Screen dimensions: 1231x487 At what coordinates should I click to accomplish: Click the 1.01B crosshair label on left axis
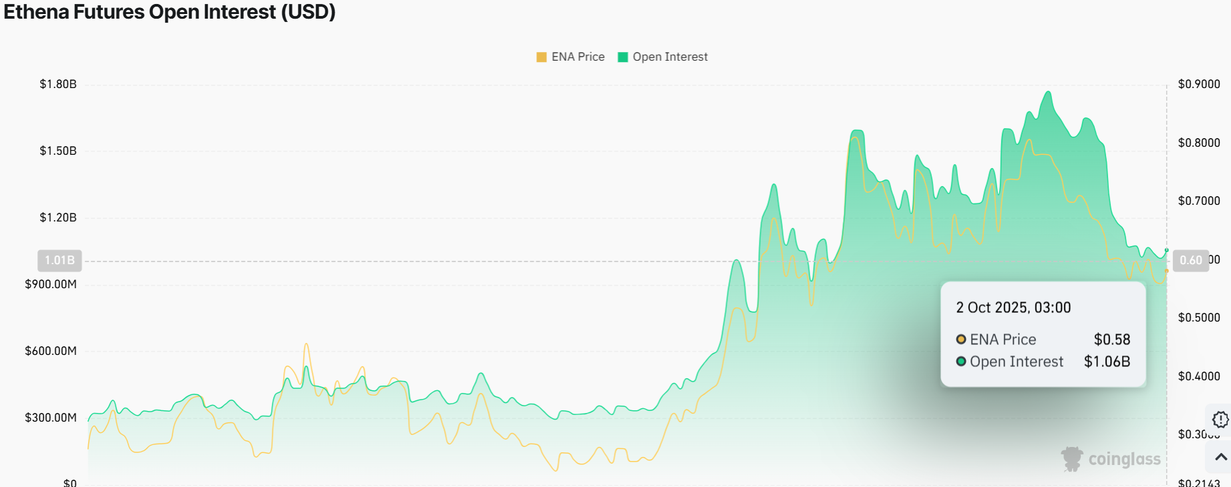(59, 260)
